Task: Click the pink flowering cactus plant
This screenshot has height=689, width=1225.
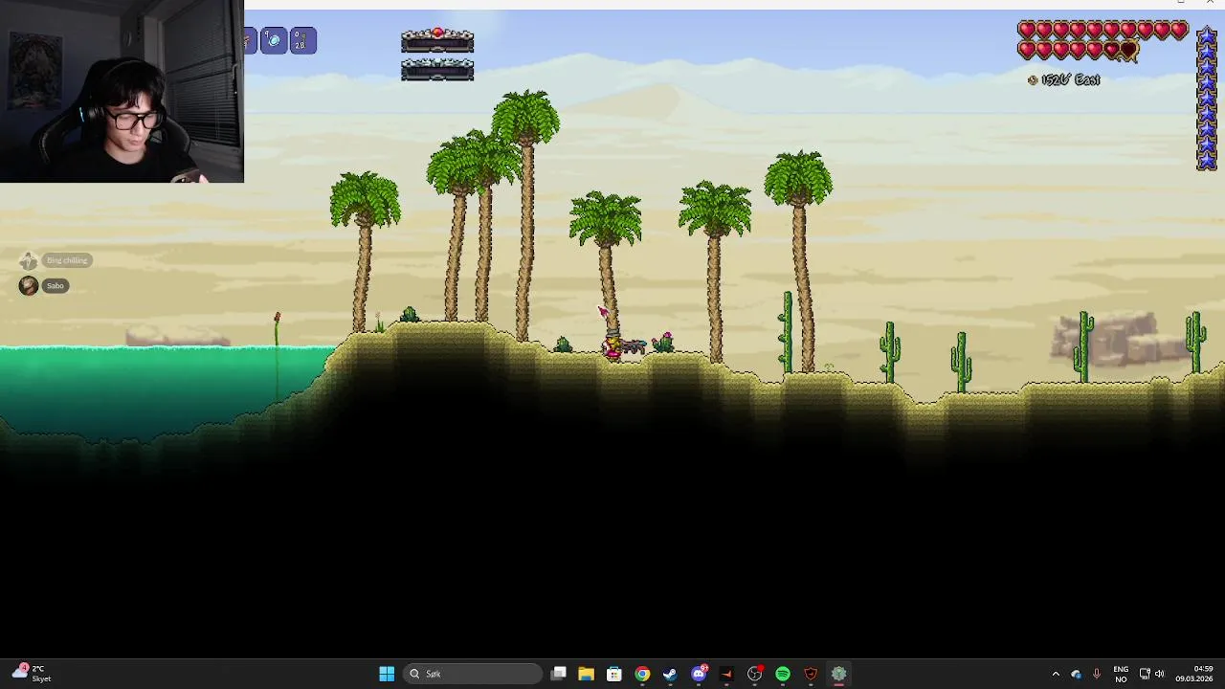Action: point(663,341)
